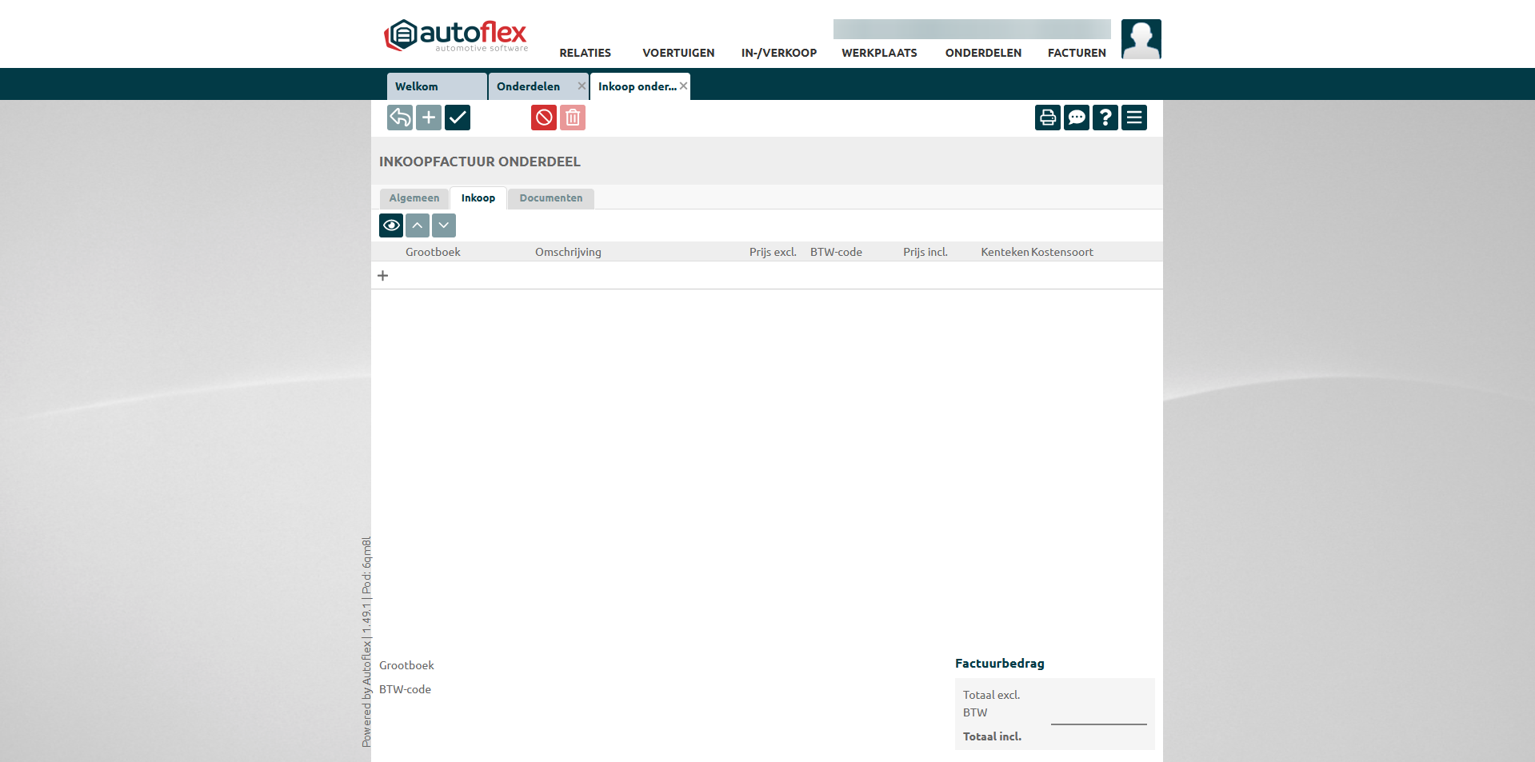Add invoice line with plus sign

pos(383,276)
